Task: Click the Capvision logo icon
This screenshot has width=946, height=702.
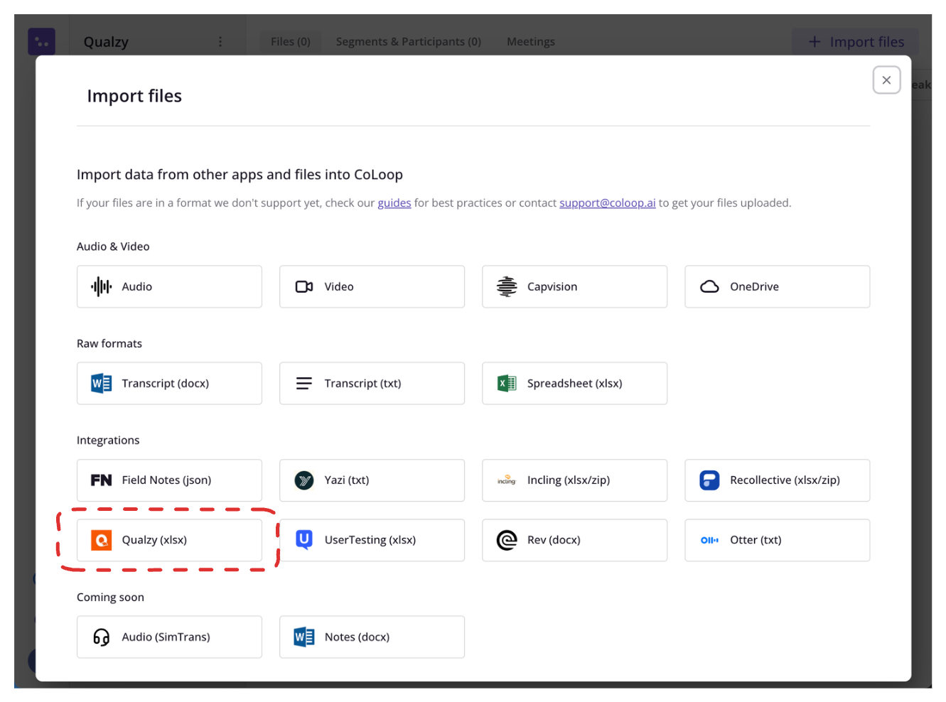Action: (507, 286)
